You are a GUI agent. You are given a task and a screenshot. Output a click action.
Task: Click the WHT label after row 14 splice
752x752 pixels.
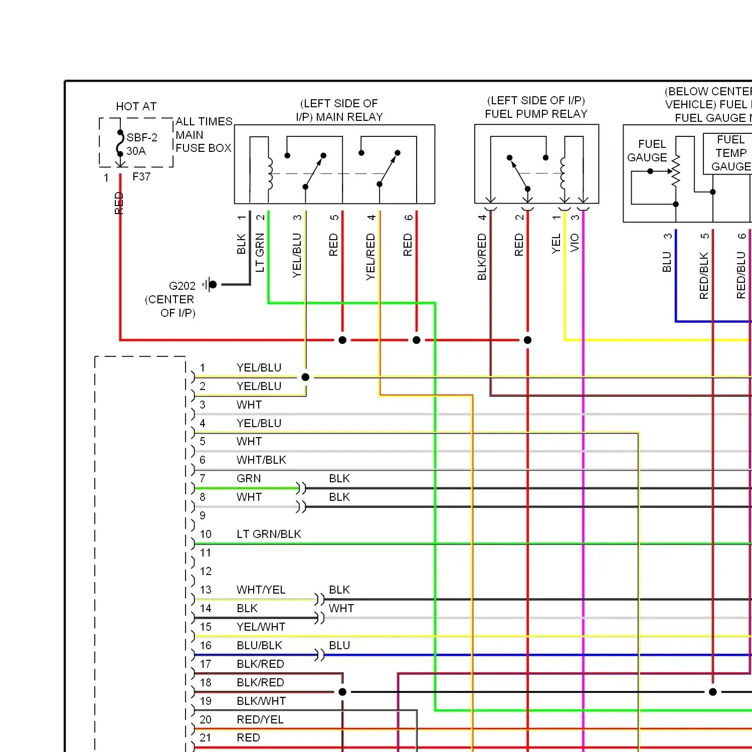point(341,608)
